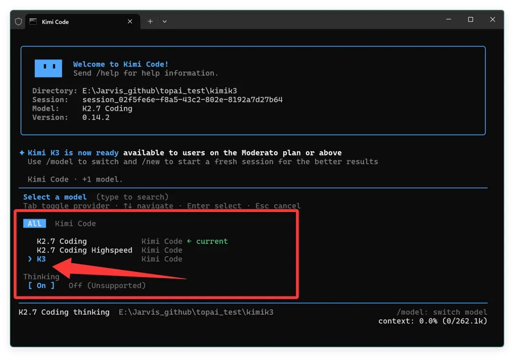
Task: Choose the K2.7 Coding model
Action: [x=62, y=241]
